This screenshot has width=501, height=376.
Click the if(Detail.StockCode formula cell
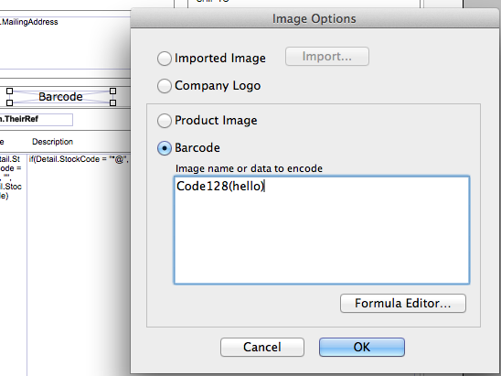coord(79,159)
